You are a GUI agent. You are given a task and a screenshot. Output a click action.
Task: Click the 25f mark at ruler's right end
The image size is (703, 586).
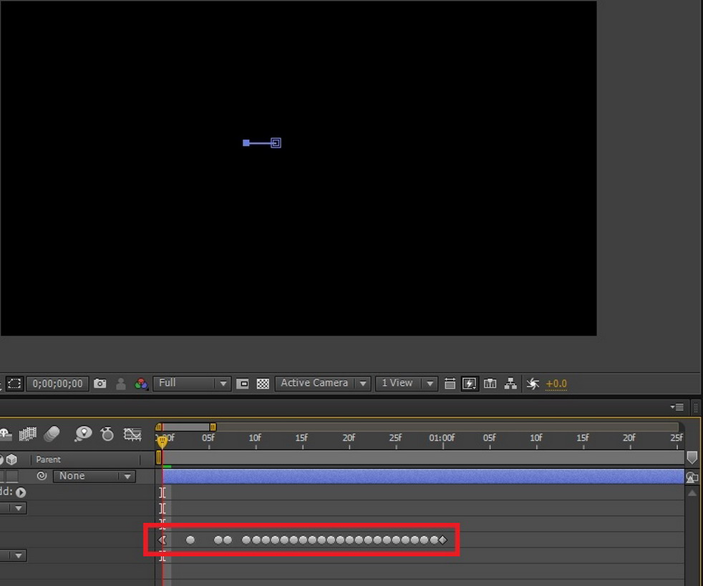tap(677, 438)
